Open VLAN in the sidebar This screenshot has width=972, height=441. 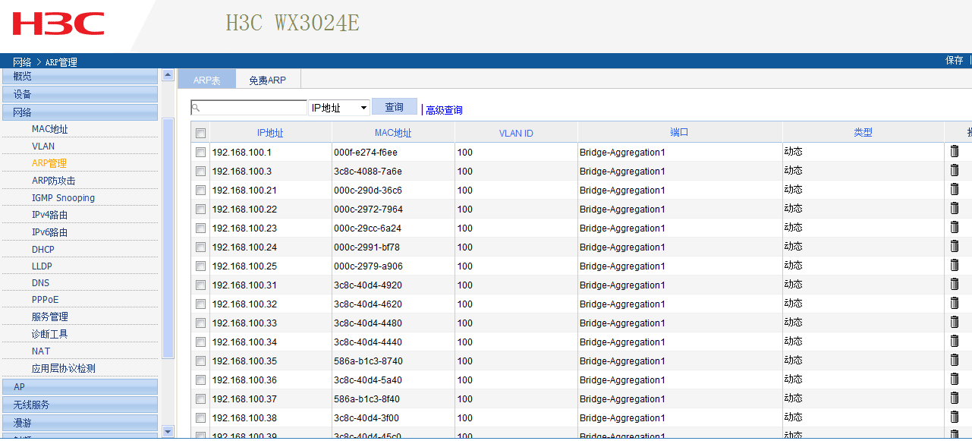(x=43, y=146)
